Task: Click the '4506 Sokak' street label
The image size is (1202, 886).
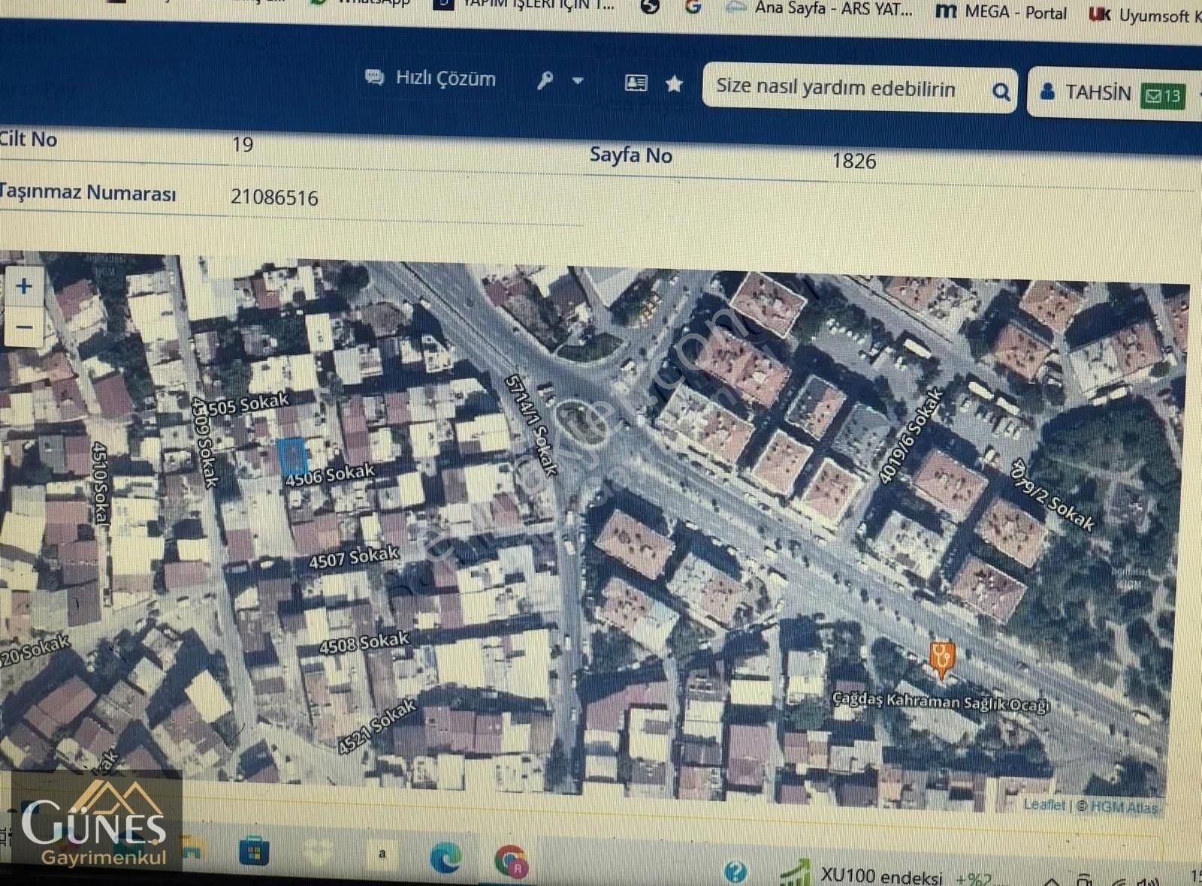Action: pos(329,475)
